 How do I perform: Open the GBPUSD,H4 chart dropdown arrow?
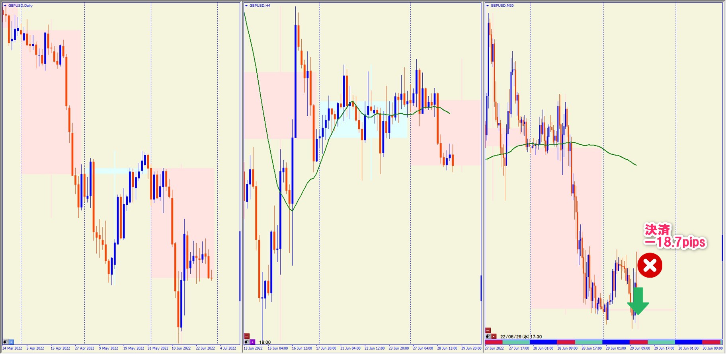pos(246,6)
